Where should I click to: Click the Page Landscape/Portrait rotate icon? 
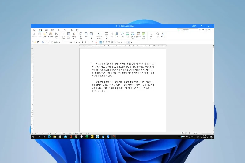pos(81,34)
